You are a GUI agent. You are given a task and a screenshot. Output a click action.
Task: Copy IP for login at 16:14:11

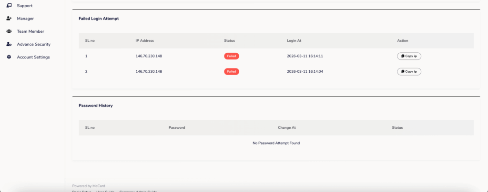pos(409,56)
